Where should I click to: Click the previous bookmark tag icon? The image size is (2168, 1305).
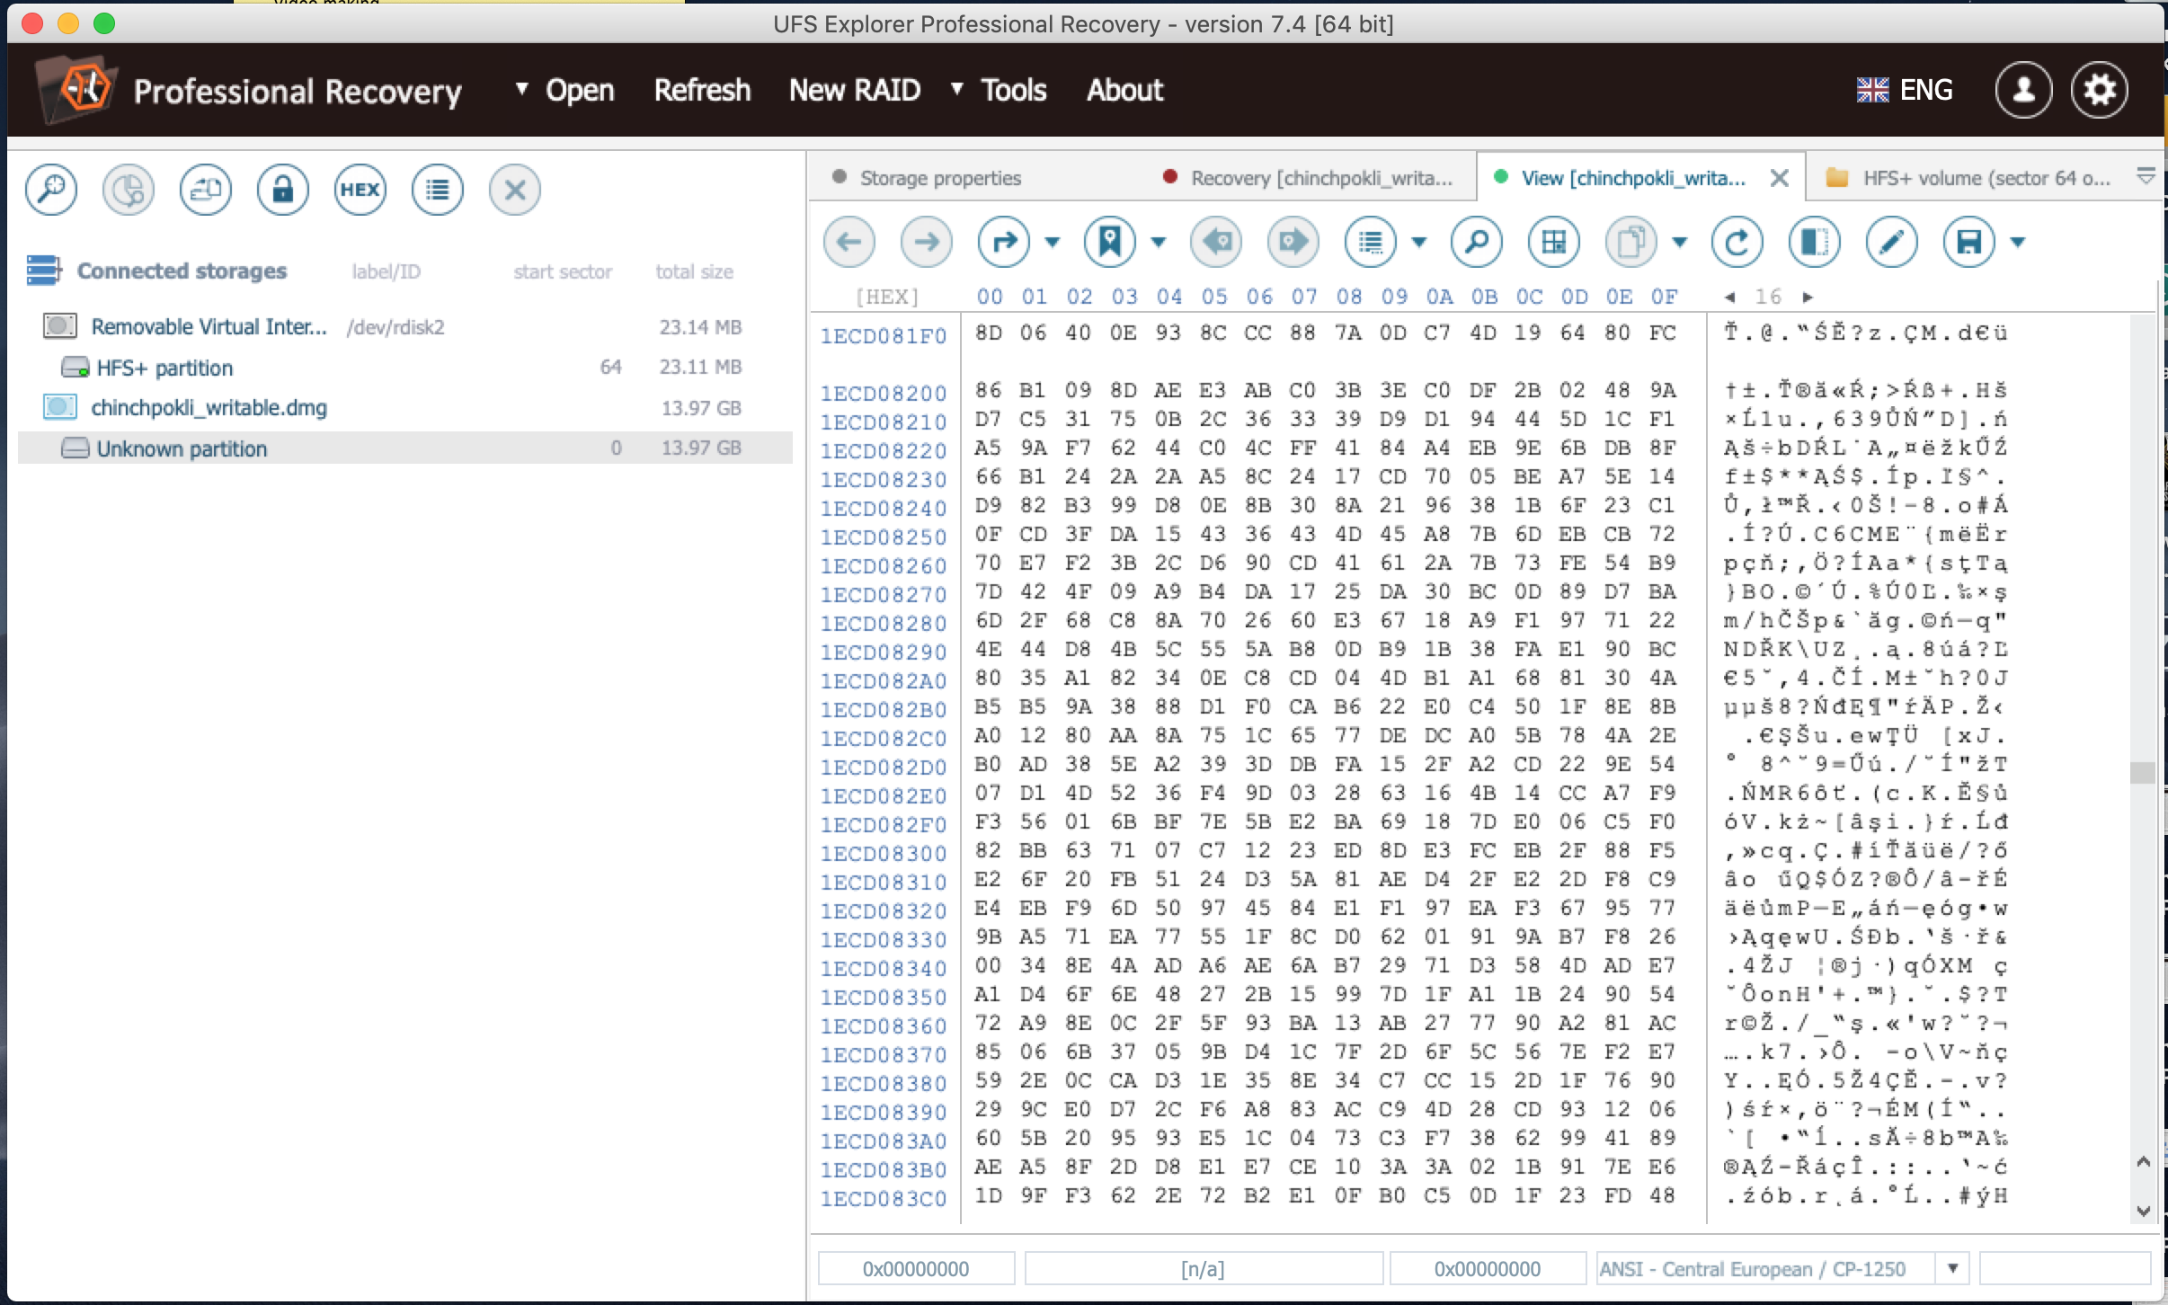pos(1216,242)
